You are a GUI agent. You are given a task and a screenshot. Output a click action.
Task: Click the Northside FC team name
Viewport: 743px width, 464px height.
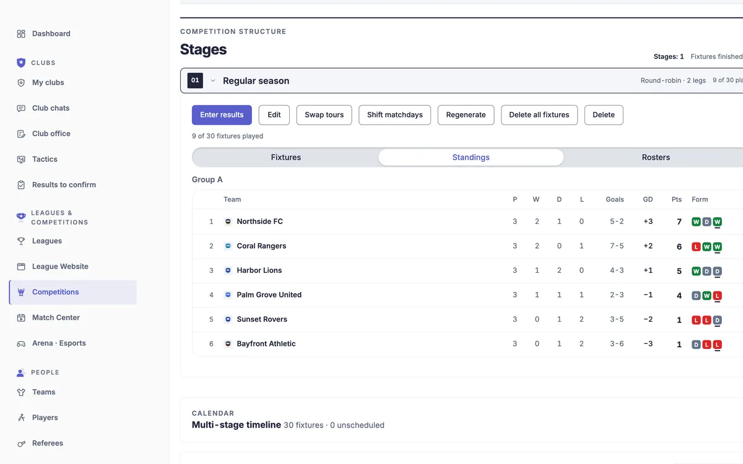tap(260, 221)
